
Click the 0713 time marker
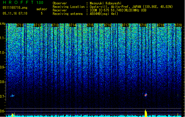pos(55,25)
